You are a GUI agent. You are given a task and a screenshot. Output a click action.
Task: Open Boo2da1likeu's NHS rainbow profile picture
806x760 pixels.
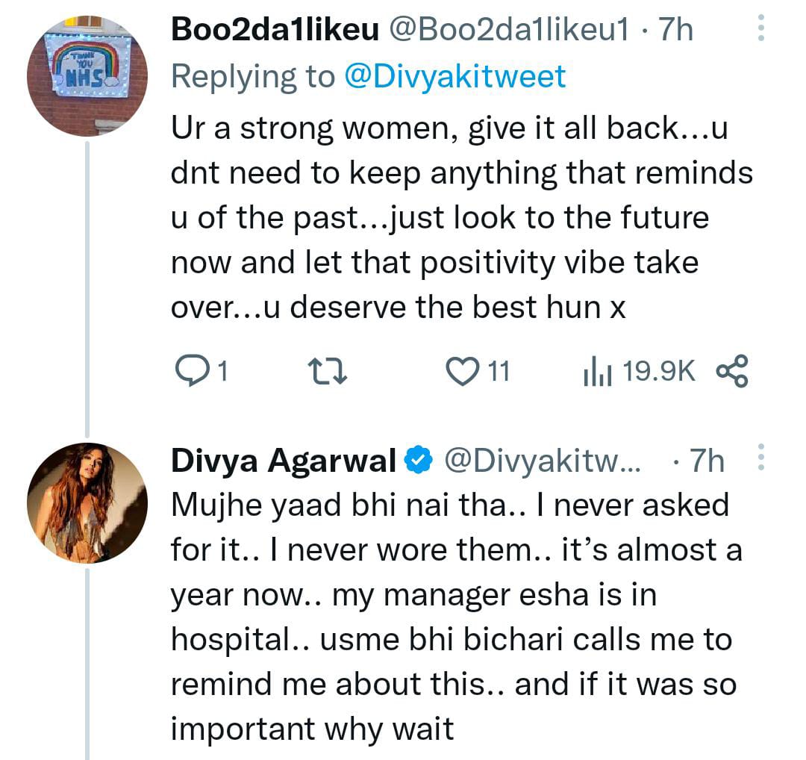[x=87, y=75]
